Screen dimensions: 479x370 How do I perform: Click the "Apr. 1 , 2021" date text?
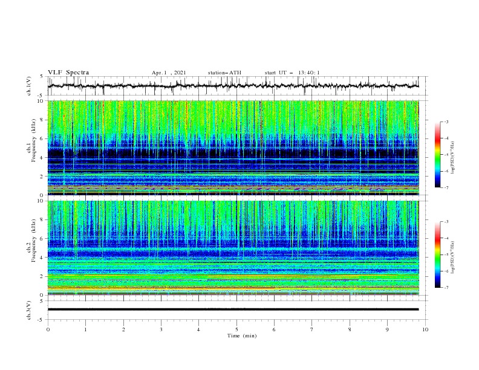point(169,73)
